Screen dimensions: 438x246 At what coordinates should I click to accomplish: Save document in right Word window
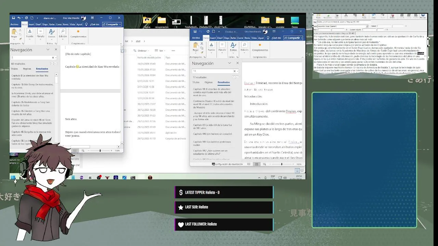pos(195,31)
